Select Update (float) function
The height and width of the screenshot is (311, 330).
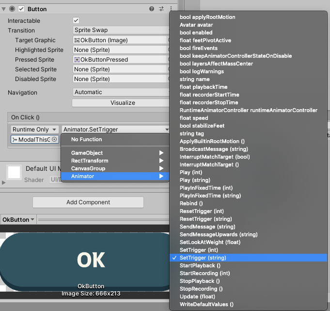(x=248, y=296)
